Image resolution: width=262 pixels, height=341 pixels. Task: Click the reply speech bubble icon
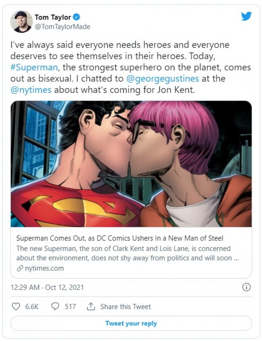(x=55, y=306)
